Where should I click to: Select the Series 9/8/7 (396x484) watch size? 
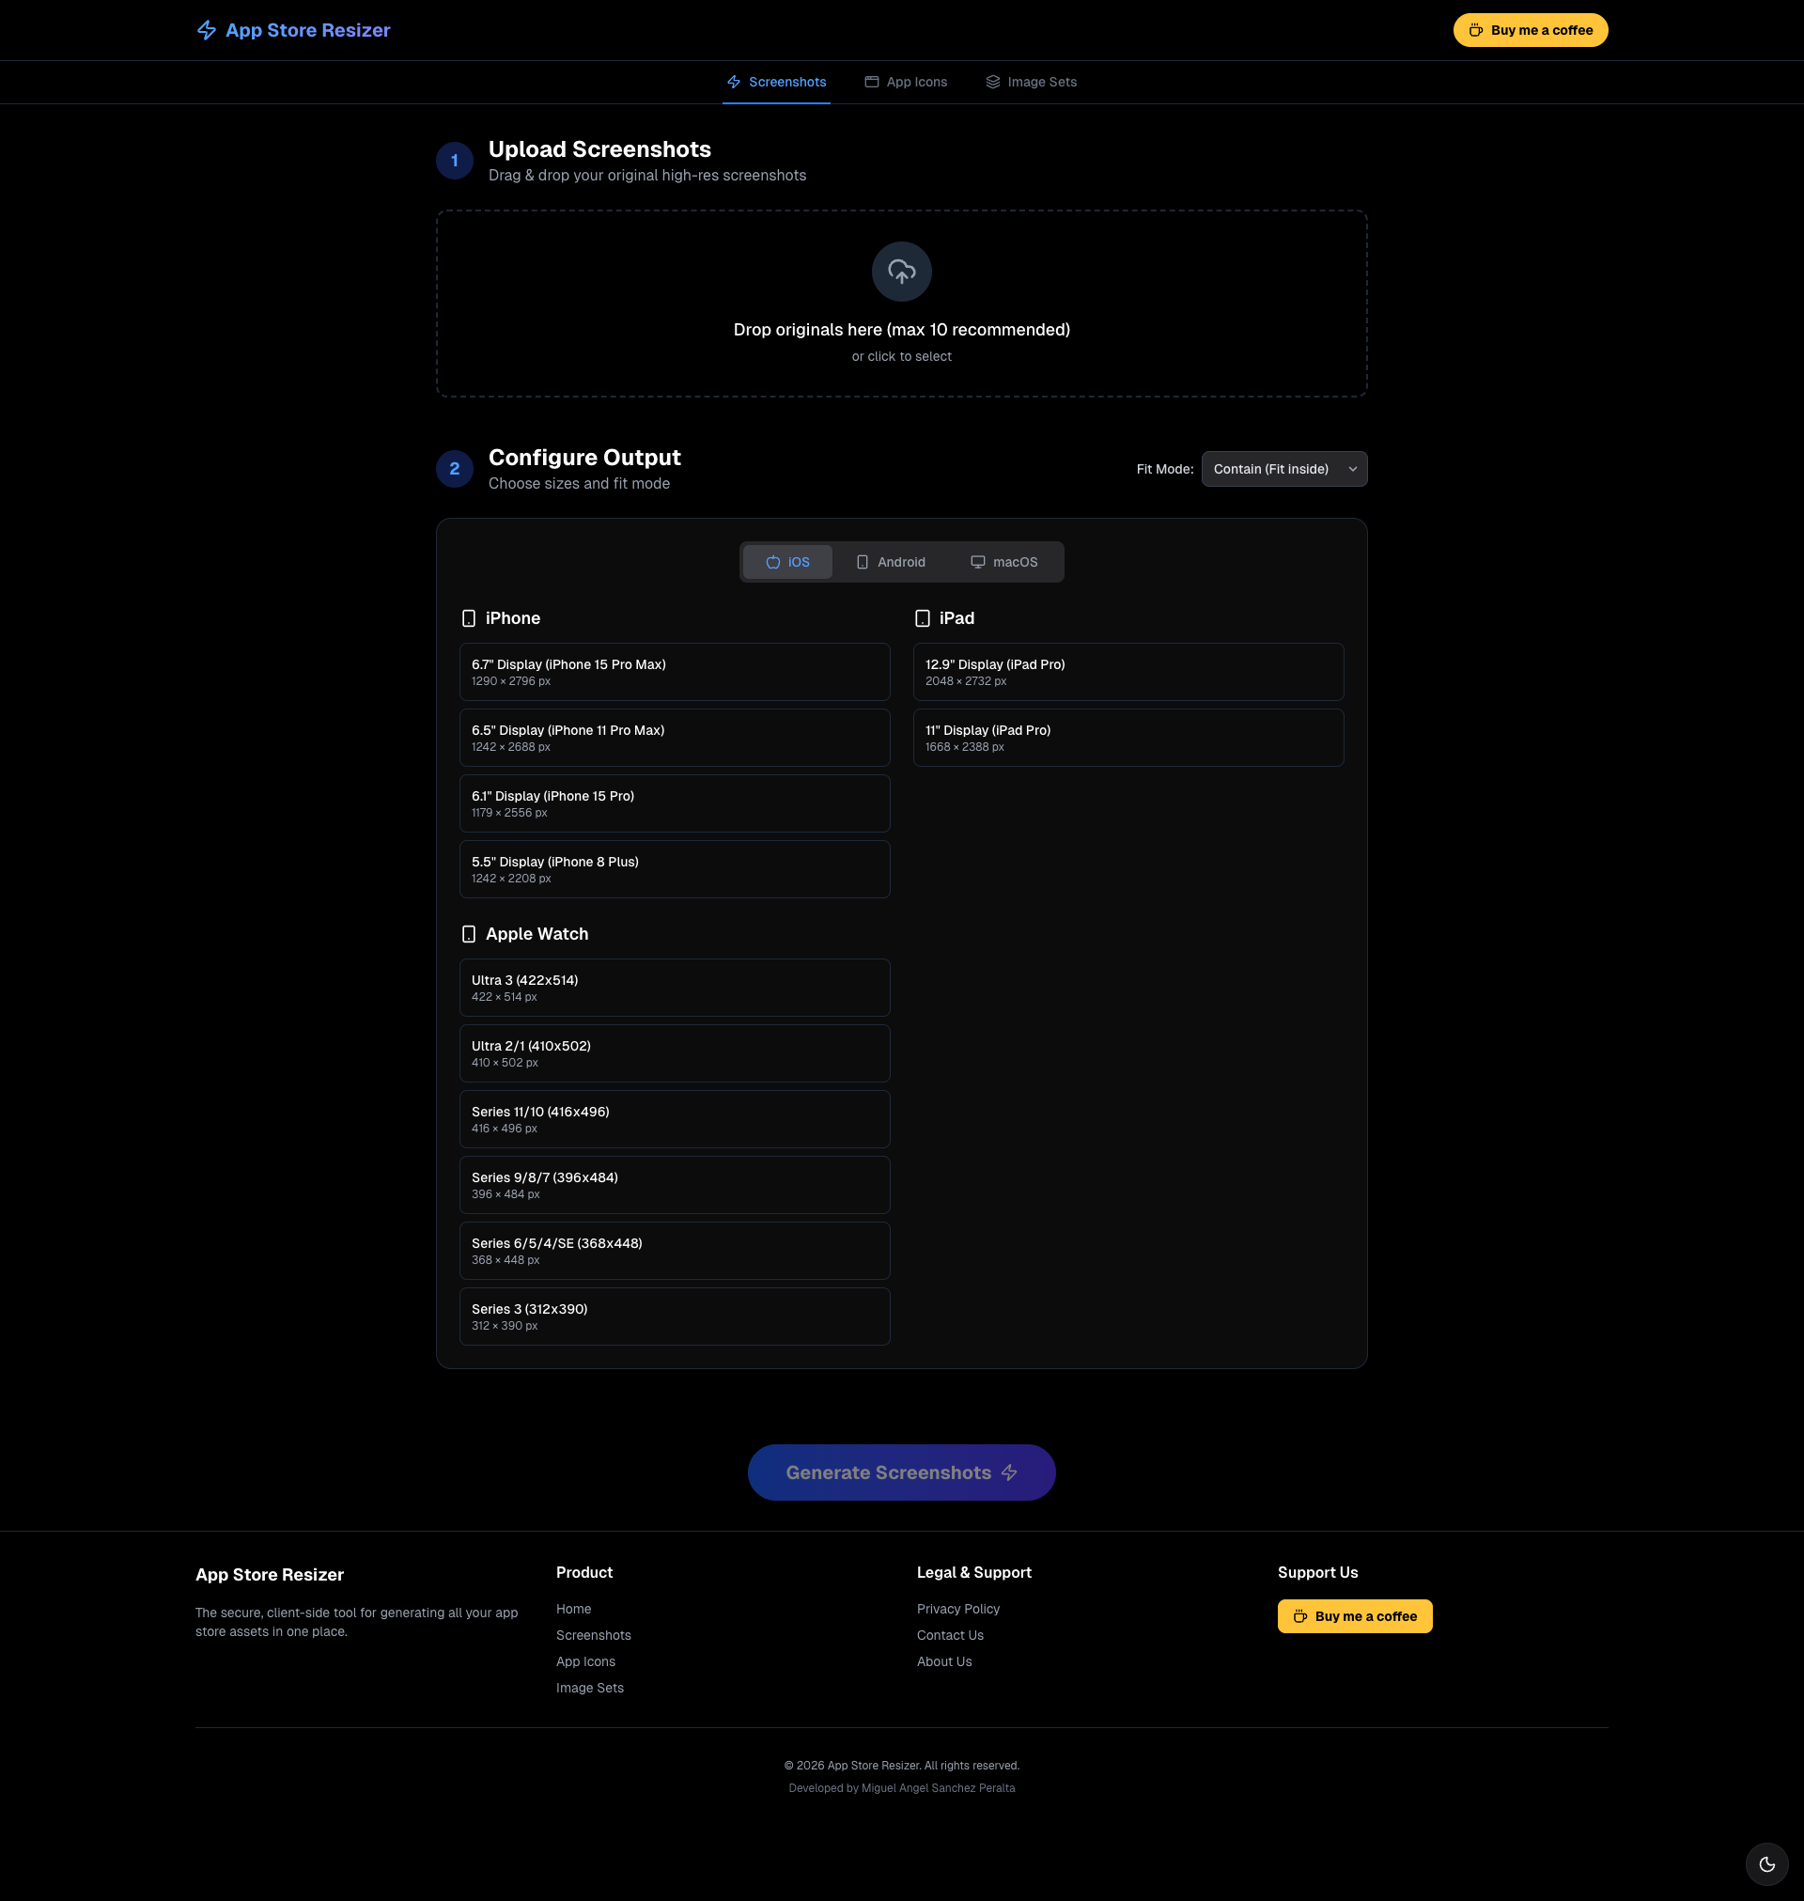(x=674, y=1184)
